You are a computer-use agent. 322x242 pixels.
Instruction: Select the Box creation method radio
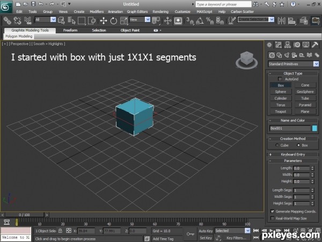coord(298,145)
